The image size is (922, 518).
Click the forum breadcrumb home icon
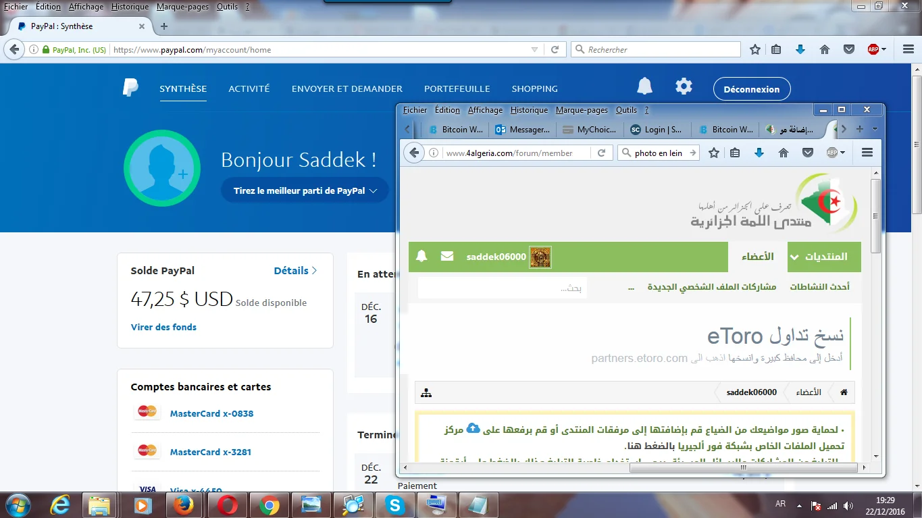click(843, 392)
